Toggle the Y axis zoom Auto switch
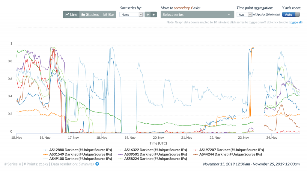The image size is (307, 171). [291, 14]
